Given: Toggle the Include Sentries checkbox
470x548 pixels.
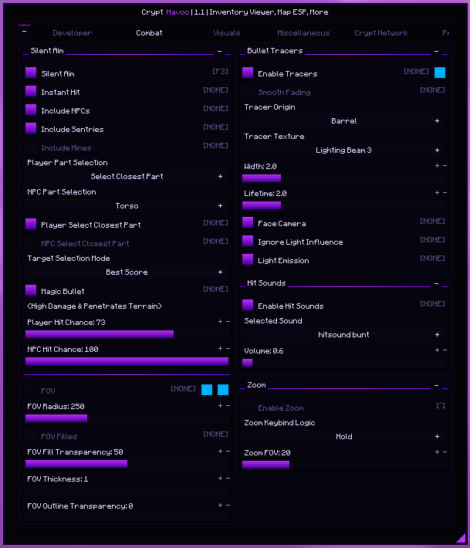Looking at the screenshot, I should tap(31, 128).
